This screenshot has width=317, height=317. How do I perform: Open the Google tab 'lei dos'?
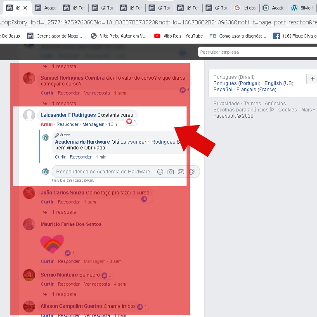point(245,8)
